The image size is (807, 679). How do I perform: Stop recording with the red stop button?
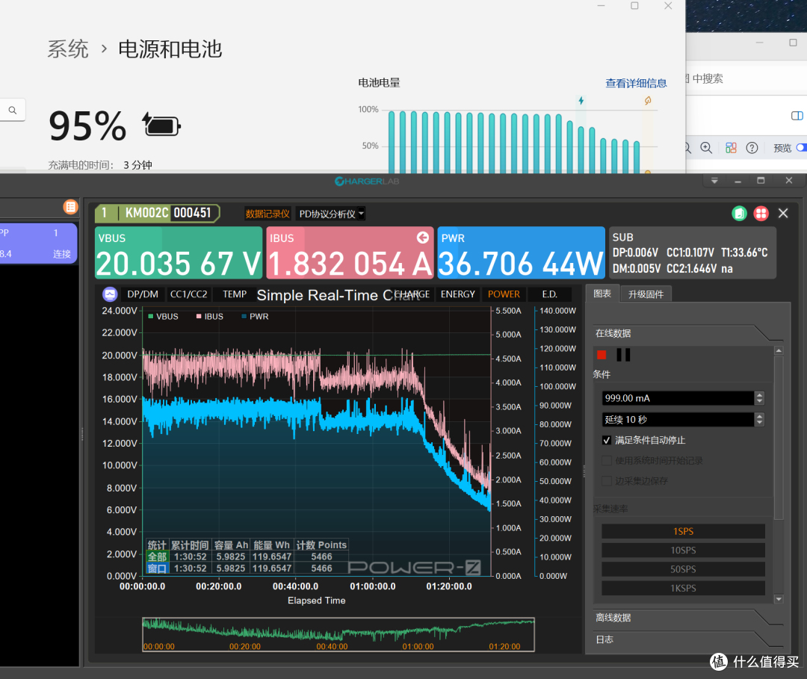pos(601,355)
